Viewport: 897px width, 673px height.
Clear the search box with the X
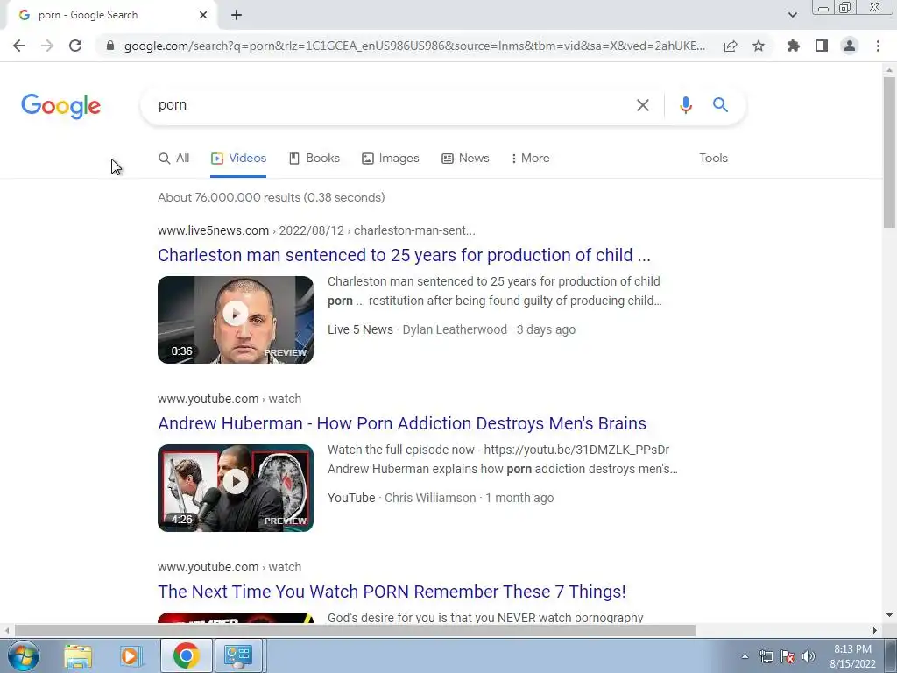click(643, 105)
